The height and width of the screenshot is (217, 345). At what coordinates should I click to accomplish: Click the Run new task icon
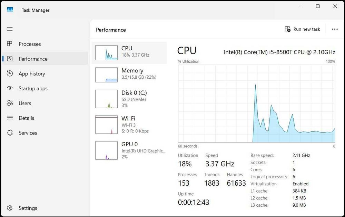tap(287, 29)
